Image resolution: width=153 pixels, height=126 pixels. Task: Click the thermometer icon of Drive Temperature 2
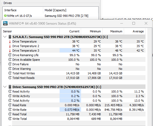[x=10, y=46]
